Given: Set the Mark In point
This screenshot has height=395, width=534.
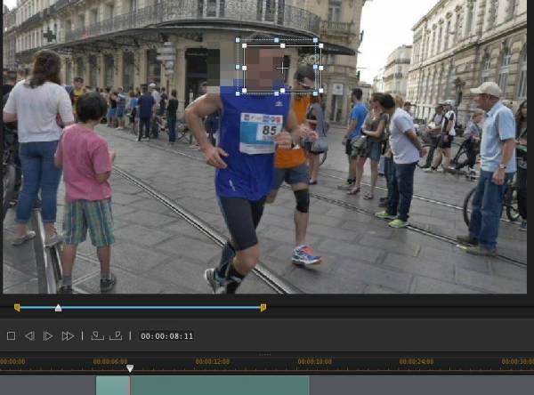Looking at the screenshot, I should click(97, 336).
